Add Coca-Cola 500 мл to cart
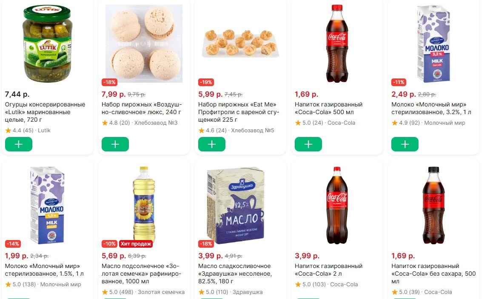Viewport: 487px width, 299px height. coord(308,144)
